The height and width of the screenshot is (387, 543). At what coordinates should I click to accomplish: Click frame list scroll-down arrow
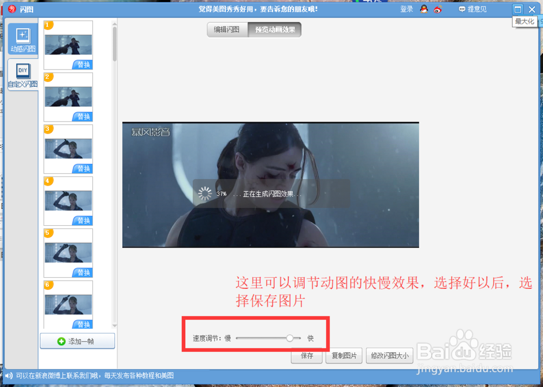click(x=115, y=326)
